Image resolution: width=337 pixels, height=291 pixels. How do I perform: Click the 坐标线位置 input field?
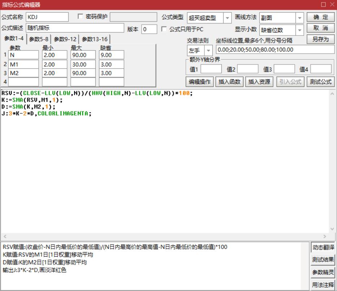(275, 50)
